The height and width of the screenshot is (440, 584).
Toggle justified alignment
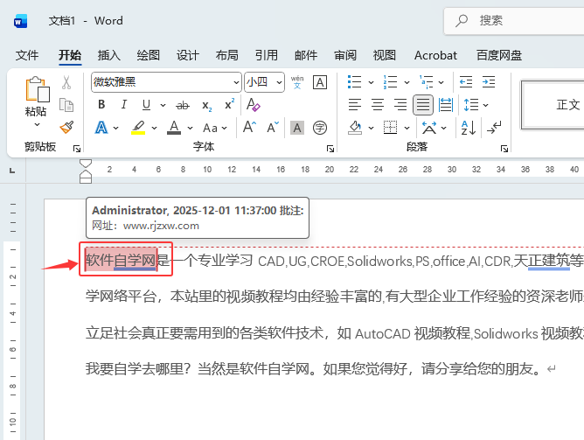(423, 105)
